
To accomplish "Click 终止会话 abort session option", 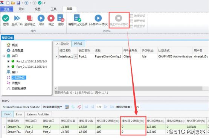I will (137, 26).
